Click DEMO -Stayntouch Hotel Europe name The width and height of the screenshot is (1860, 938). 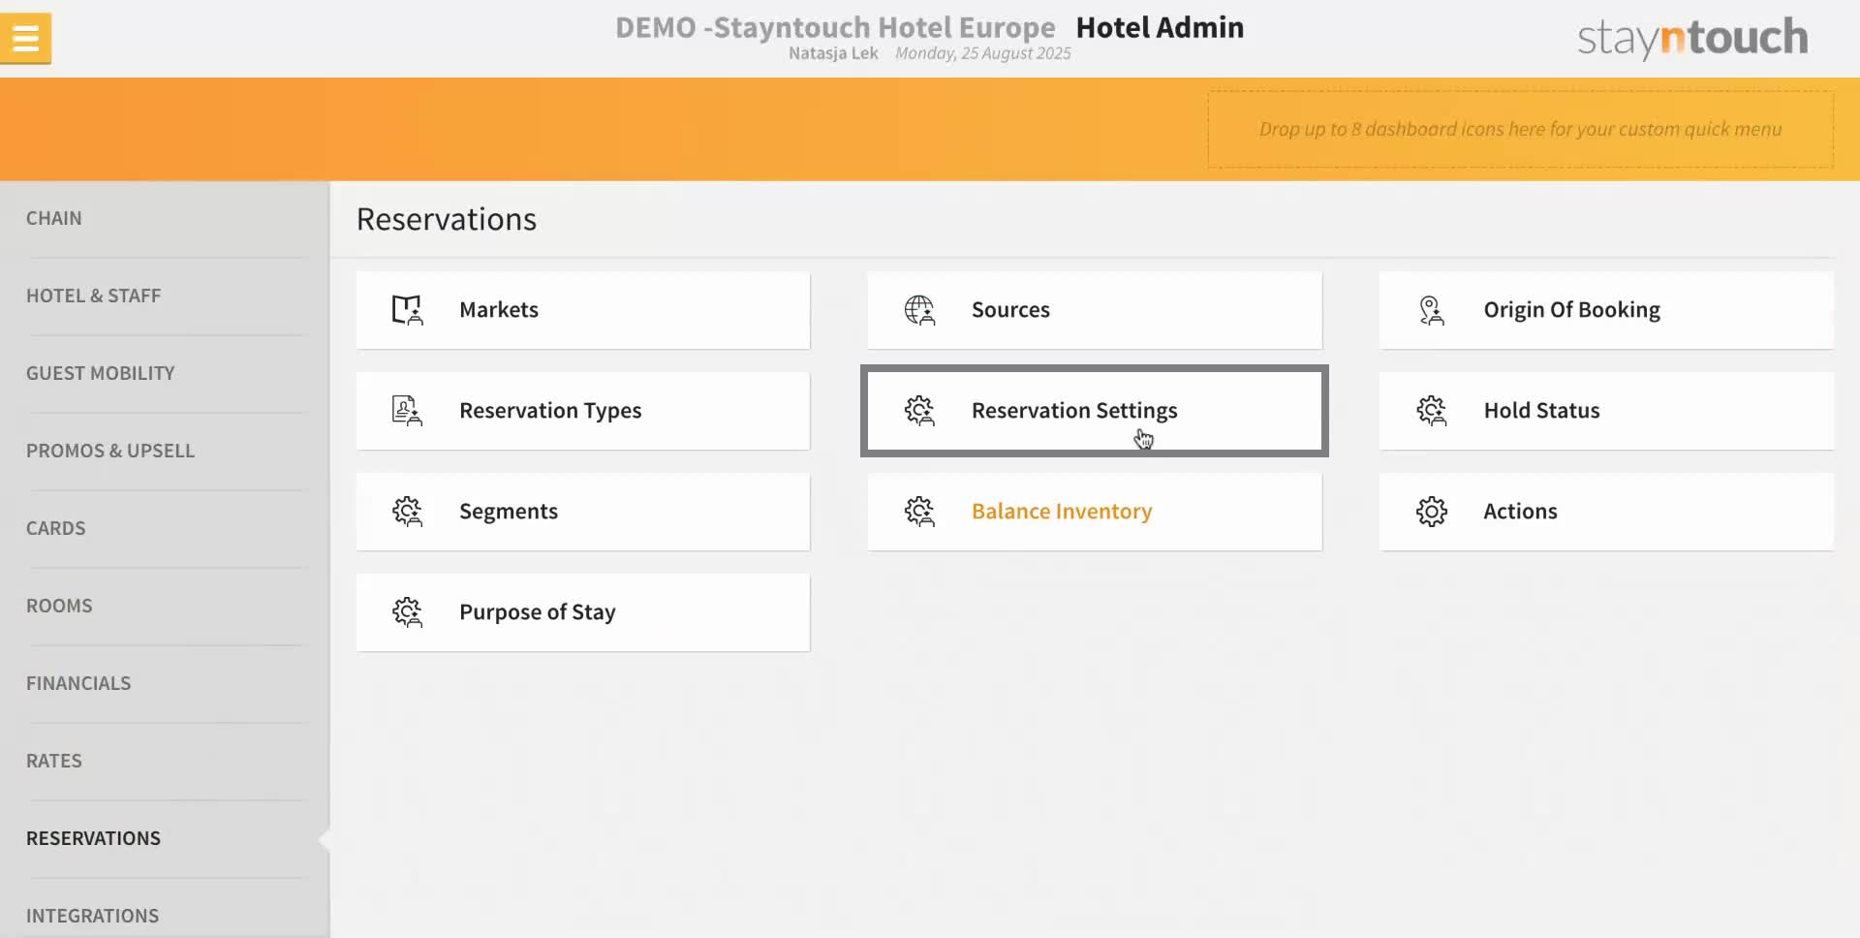[x=835, y=27]
